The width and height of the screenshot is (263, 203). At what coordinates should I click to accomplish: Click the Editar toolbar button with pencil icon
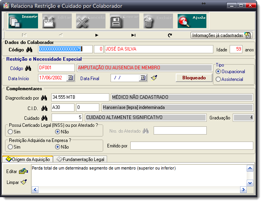point(57,21)
